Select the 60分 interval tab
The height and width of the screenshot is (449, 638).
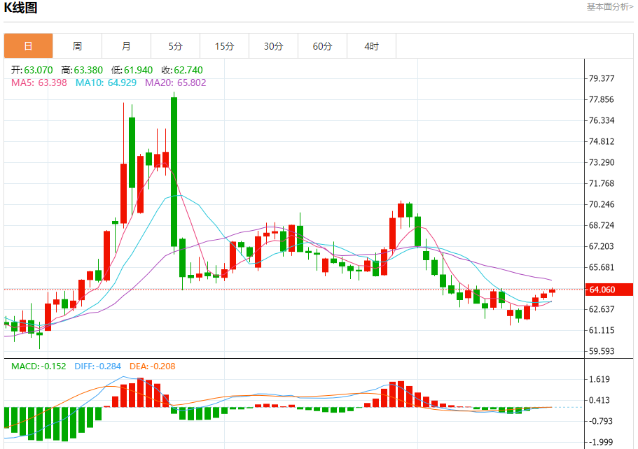pos(322,47)
